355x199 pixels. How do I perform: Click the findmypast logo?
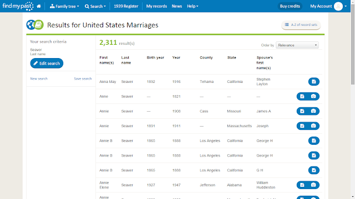[18, 6]
